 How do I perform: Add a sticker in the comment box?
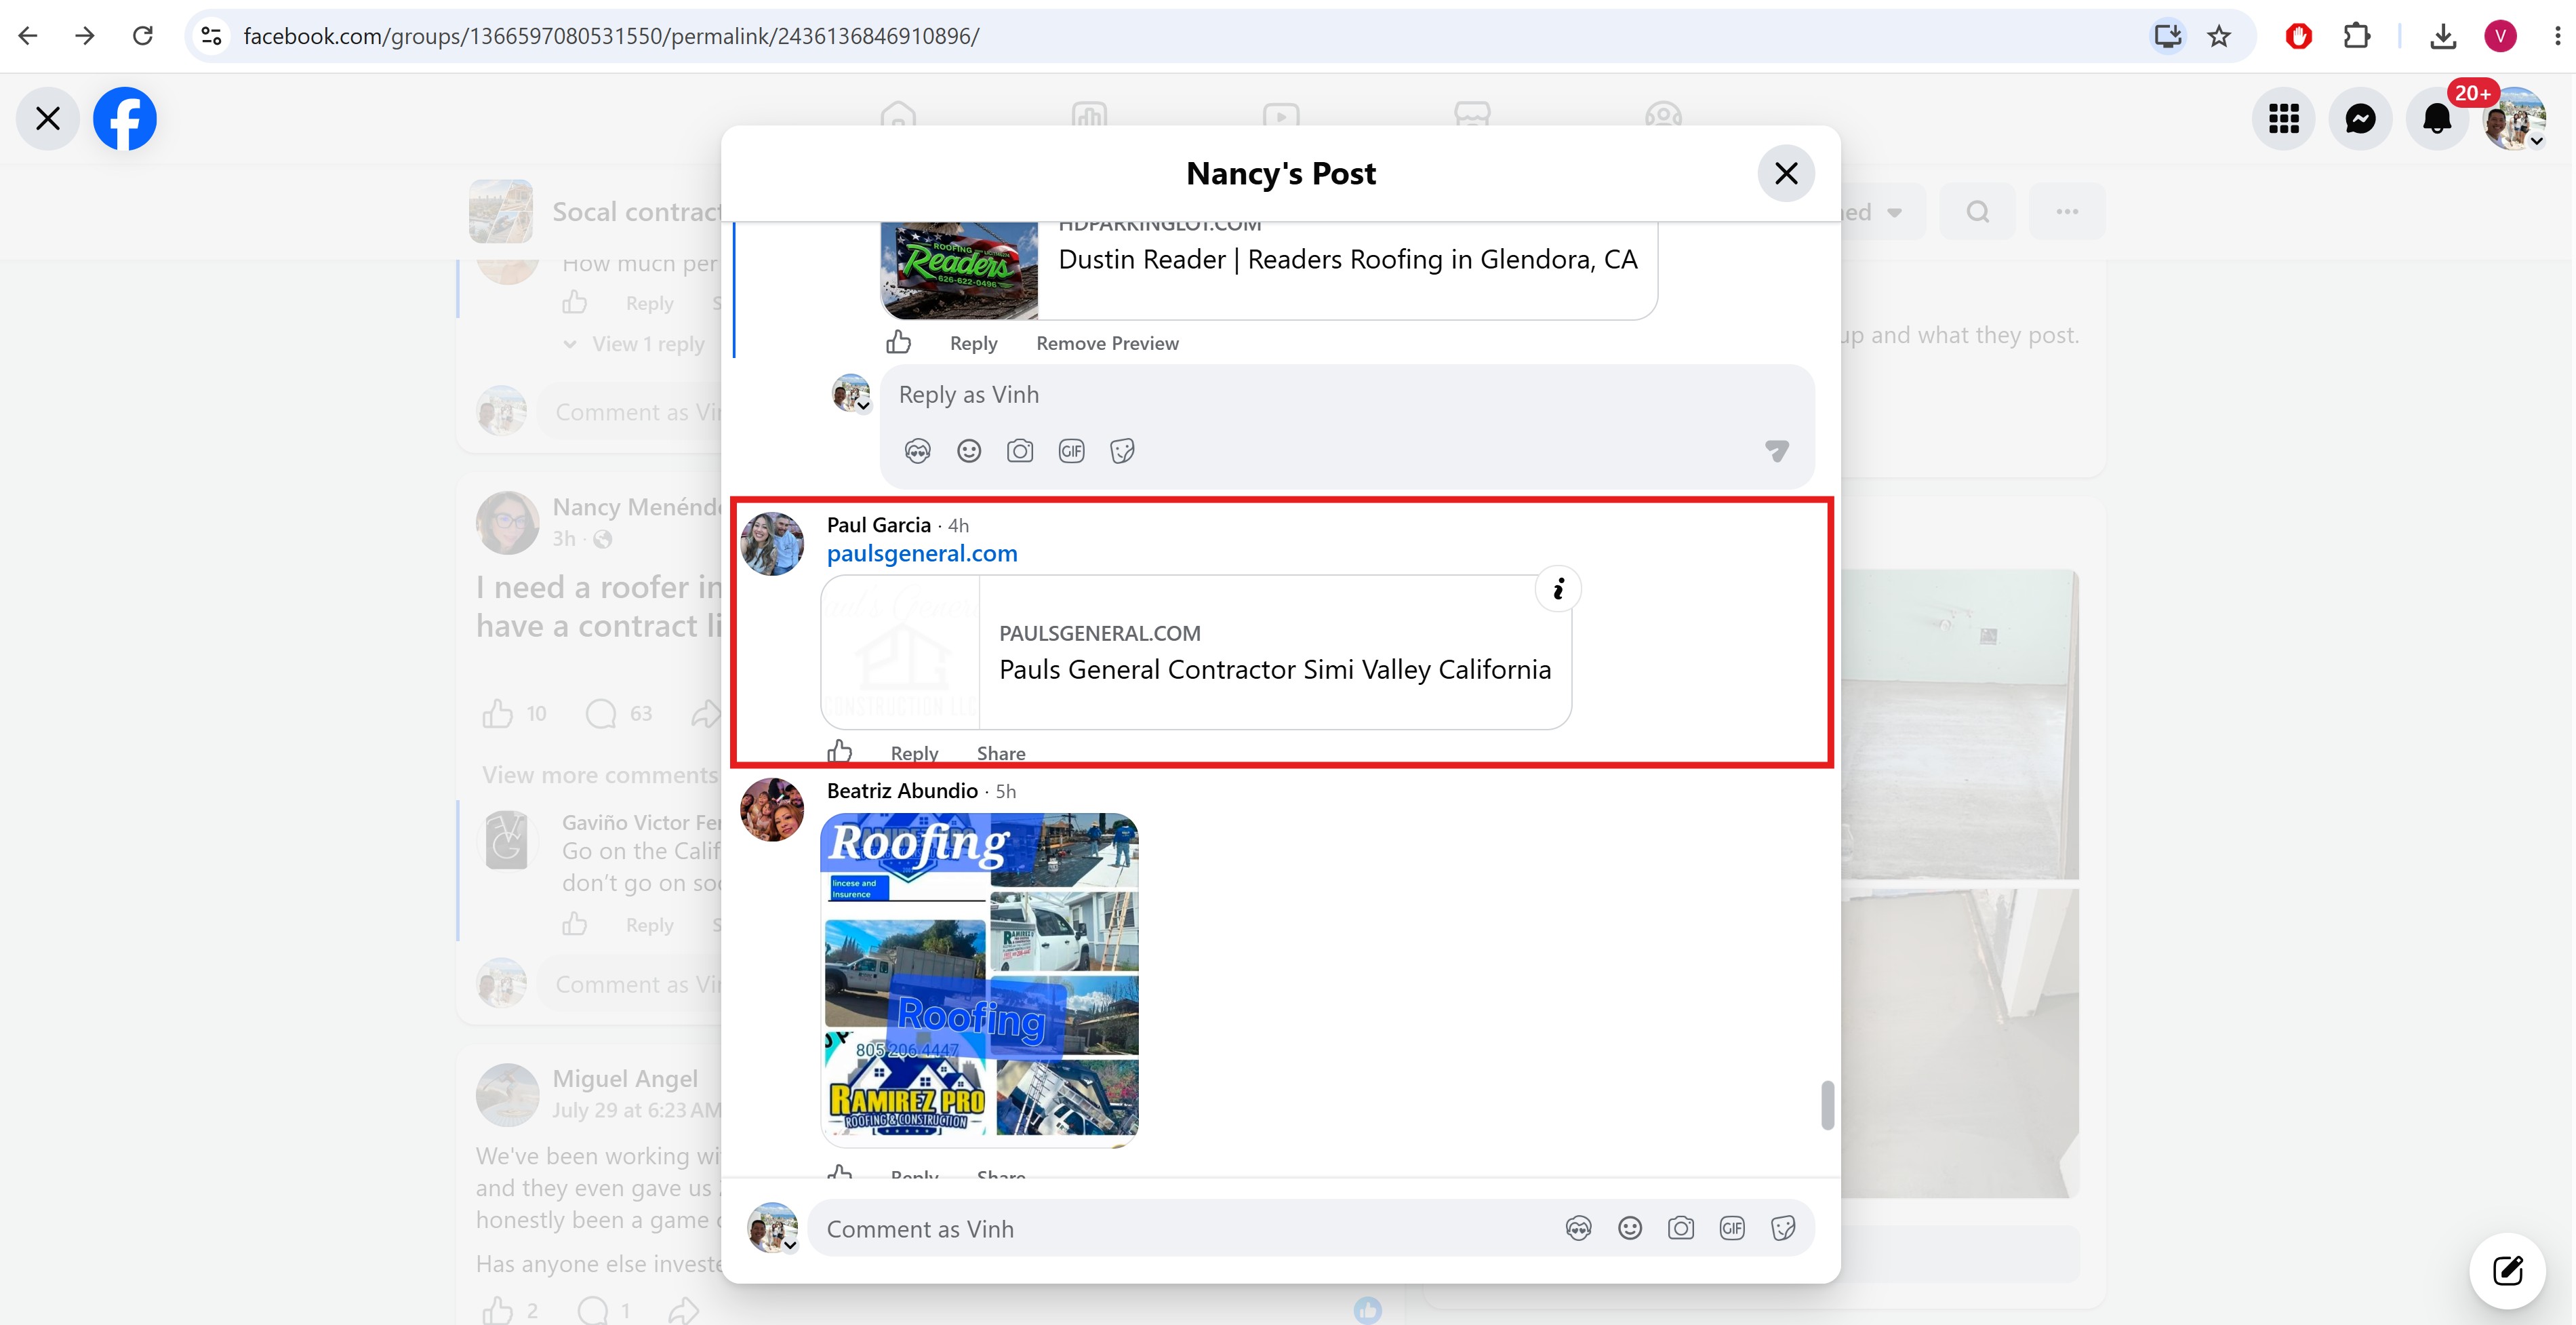(x=1783, y=1228)
